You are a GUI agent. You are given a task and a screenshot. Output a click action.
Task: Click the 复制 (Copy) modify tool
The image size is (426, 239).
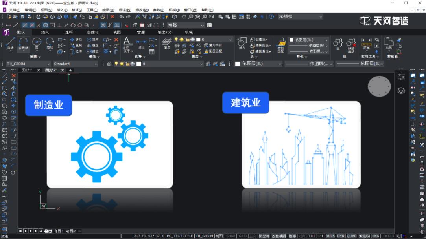click(76, 46)
